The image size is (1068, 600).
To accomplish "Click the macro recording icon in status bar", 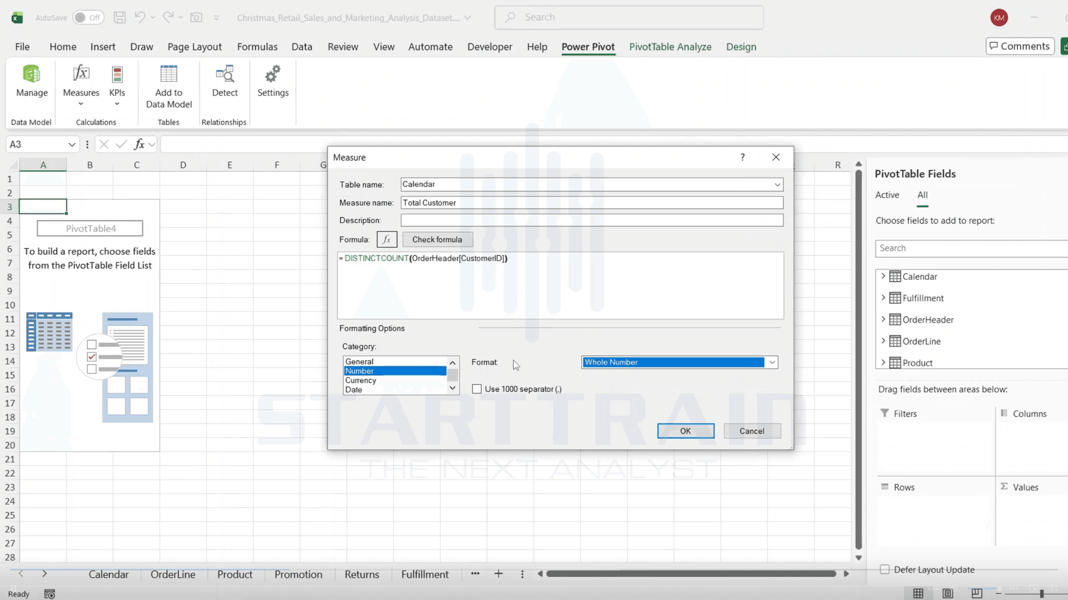I will point(50,594).
